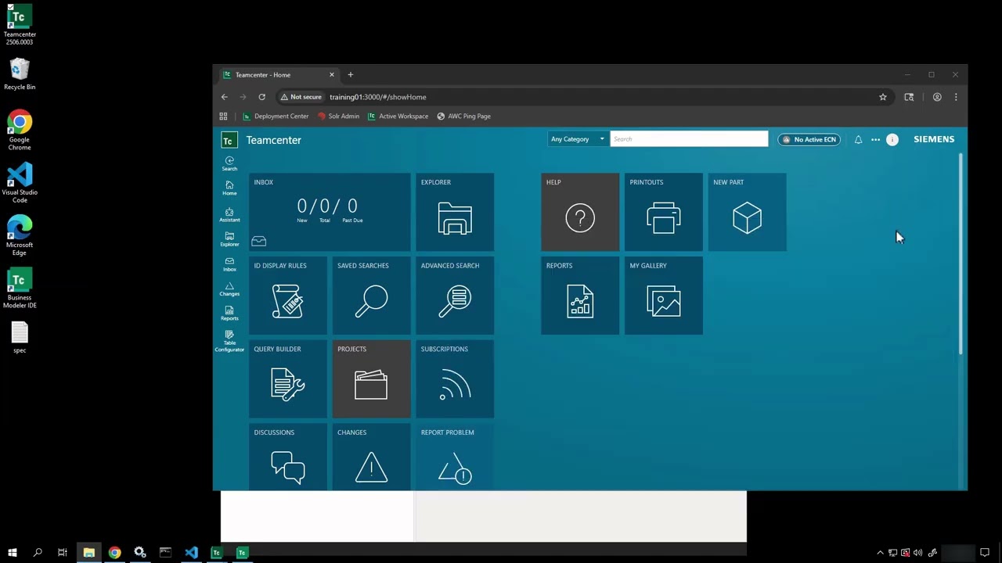Open the Reports tile
This screenshot has height=563, width=1002.
pyautogui.click(x=580, y=296)
